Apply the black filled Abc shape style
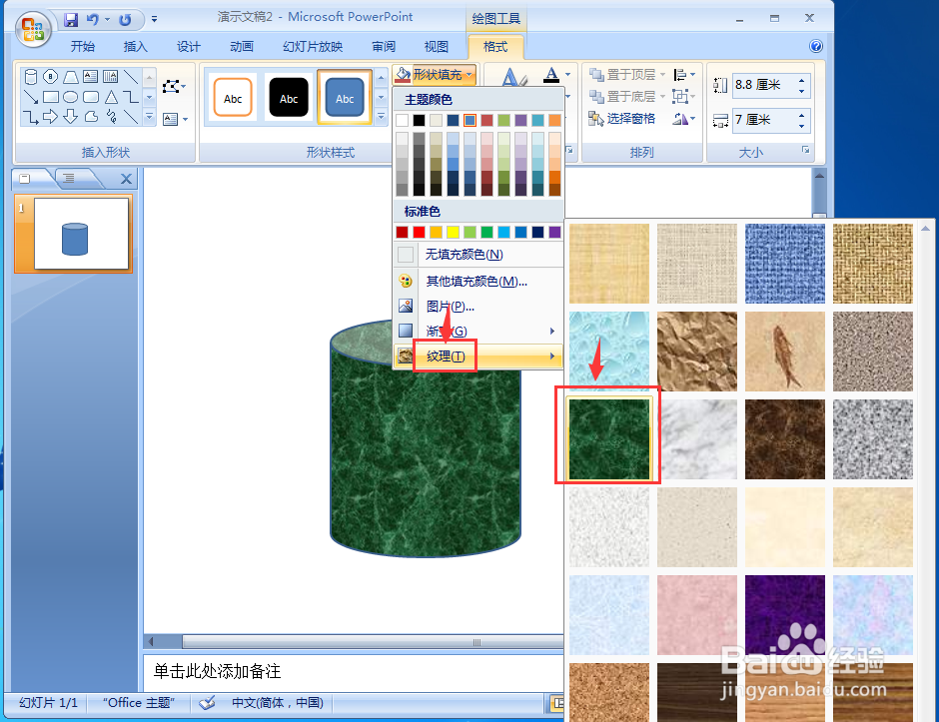Image resolution: width=939 pixels, height=722 pixels. 289,98
